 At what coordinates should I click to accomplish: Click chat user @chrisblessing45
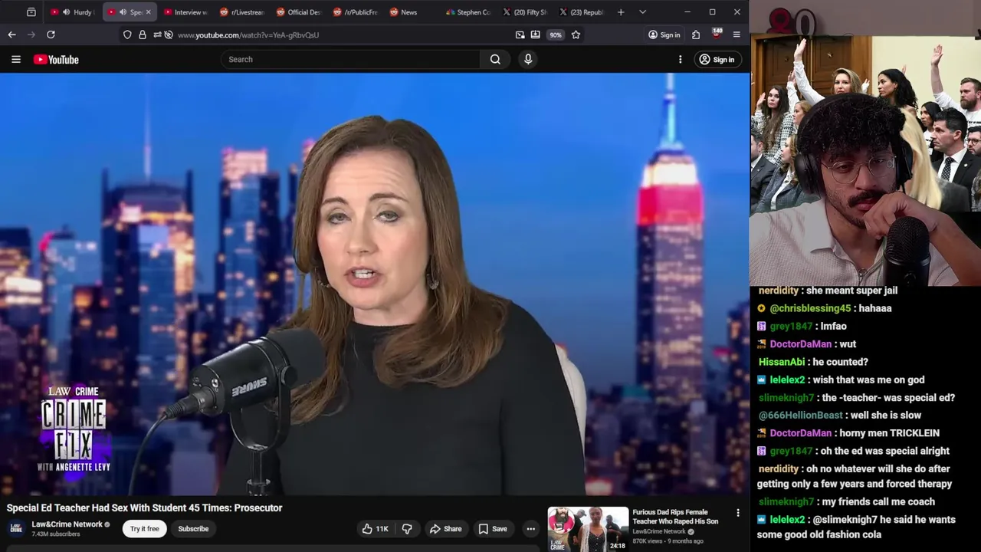(x=810, y=308)
